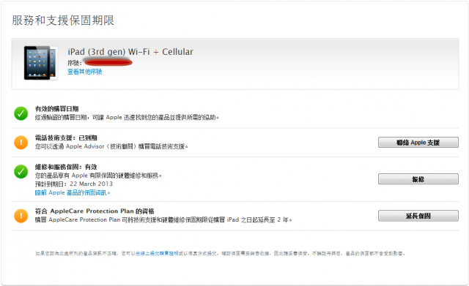The width and height of the screenshot is (469, 286).
Task: Click orange warning icon beside 電話技術支援
Action: (x=21, y=143)
